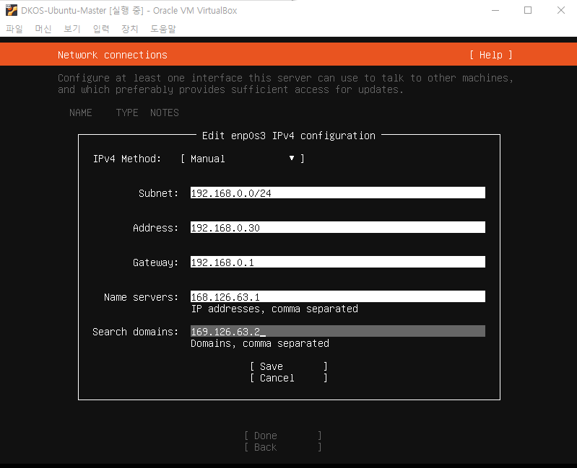This screenshot has width=577, height=468.
Task: Click the Done button
Action: (x=282, y=436)
